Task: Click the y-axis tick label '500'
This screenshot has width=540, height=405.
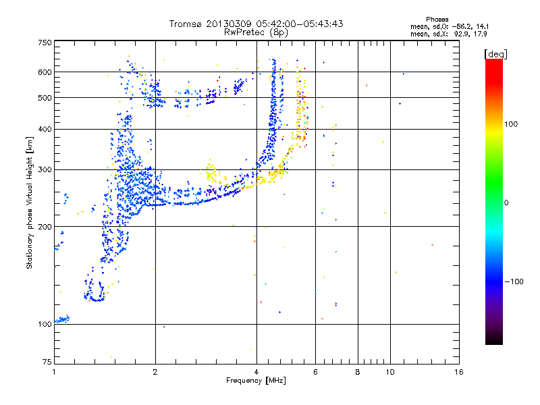Action: [45, 98]
